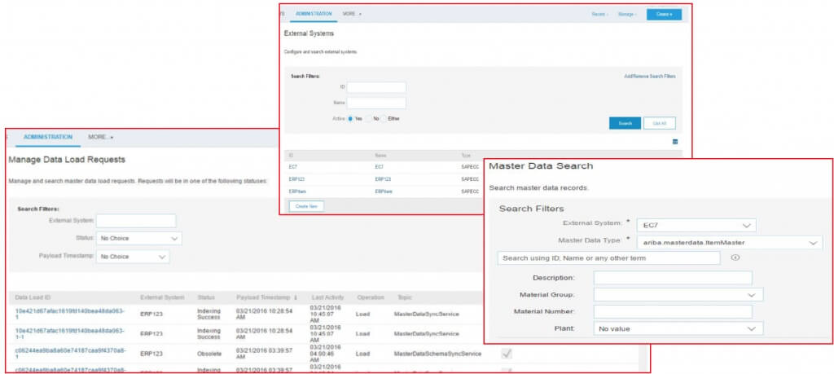
Task: Click the Master Data Search heading
Action: [x=541, y=166]
